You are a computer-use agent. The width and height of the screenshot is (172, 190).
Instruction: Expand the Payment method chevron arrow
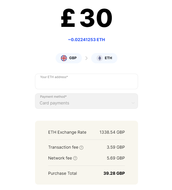tap(133, 103)
